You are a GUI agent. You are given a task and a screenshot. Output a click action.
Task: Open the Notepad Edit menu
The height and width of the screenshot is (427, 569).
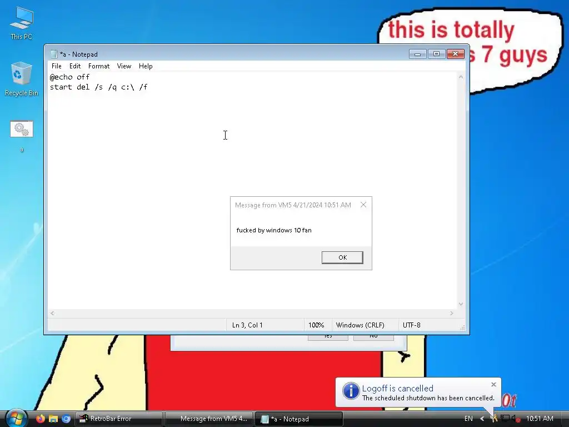(75, 66)
